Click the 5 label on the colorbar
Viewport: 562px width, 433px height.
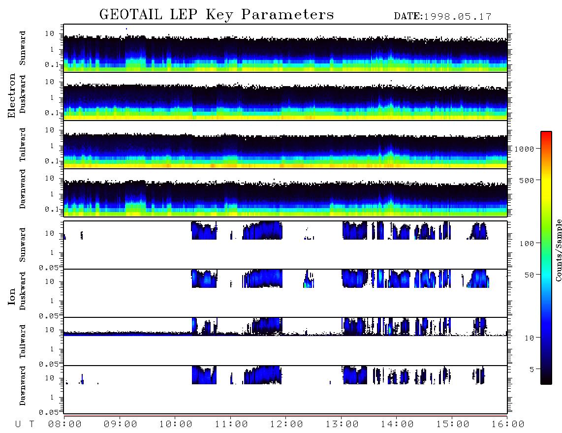click(532, 370)
